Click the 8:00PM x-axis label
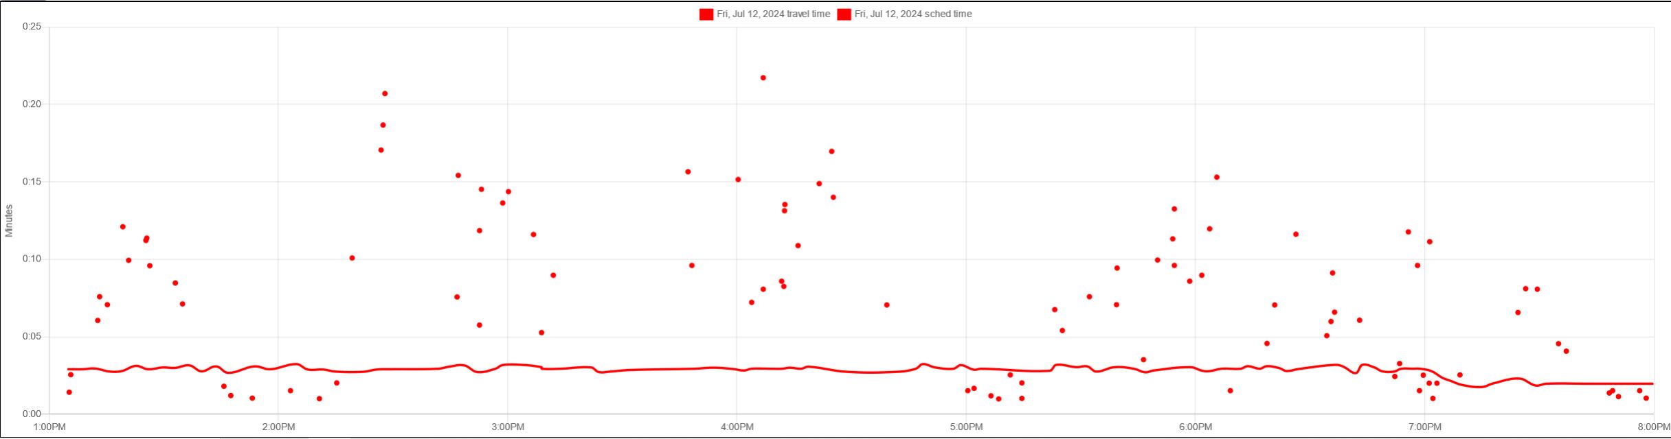The image size is (1671, 439). click(x=1652, y=427)
